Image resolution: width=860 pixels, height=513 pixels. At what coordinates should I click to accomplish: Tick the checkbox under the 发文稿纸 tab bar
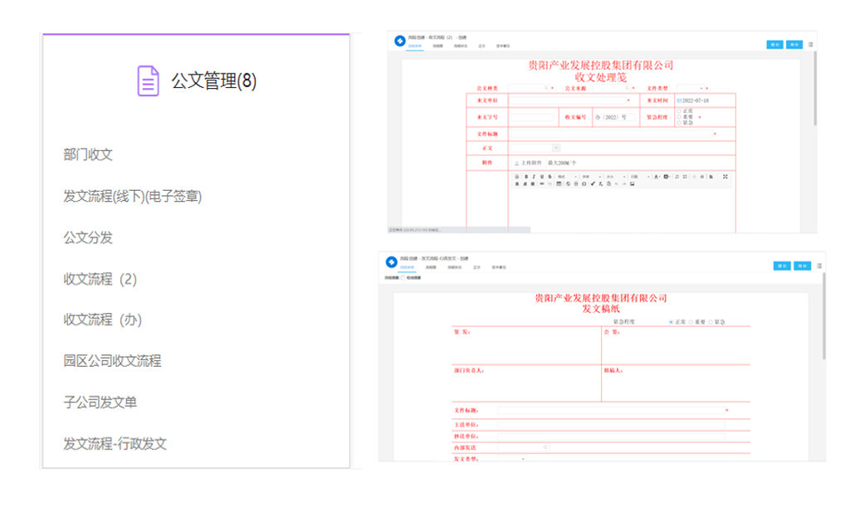pos(403,278)
